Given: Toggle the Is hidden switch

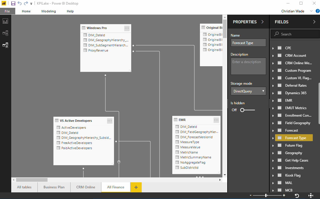Looking at the screenshot, I should pos(243,110).
